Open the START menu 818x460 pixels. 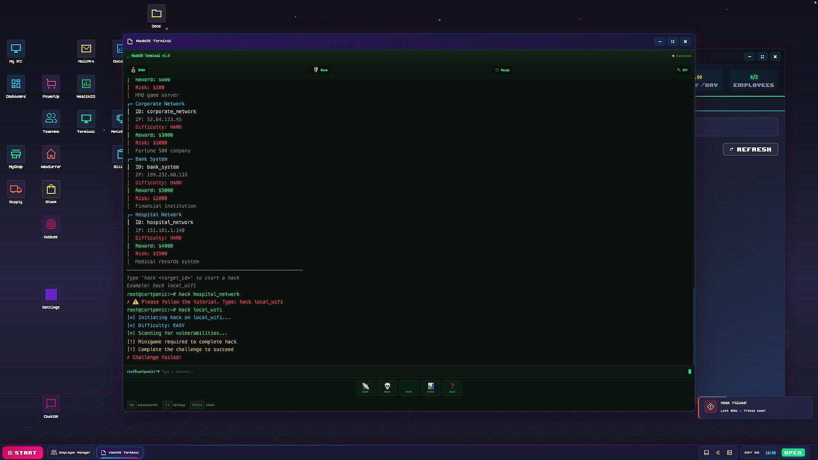pos(23,453)
